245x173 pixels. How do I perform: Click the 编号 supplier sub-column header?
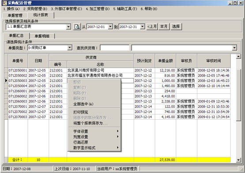[x=58, y=64]
